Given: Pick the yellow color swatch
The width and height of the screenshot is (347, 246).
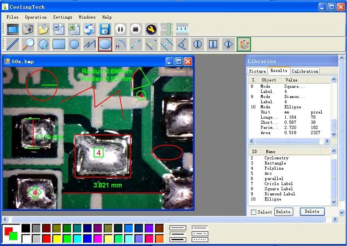Looking at the screenshot, I should point(57,239).
